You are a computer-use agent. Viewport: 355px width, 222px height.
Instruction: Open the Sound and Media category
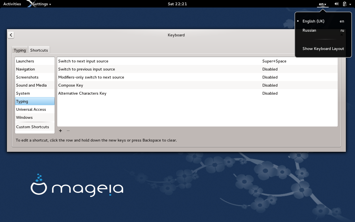pyautogui.click(x=31, y=85)
